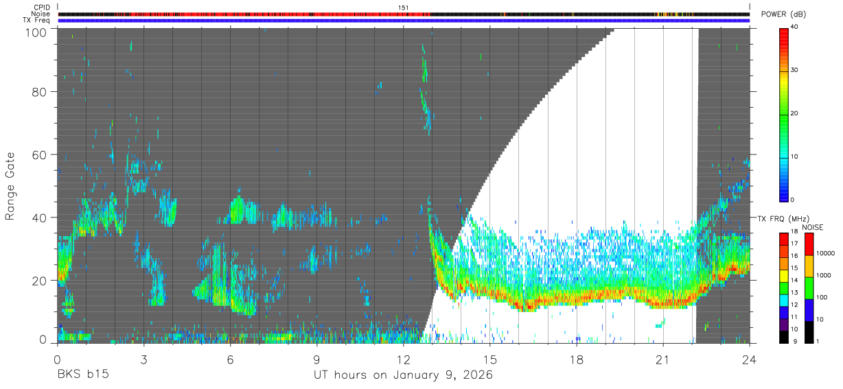843x389 pixels.
Task: Click the blue TX frequency strip along the top
Action: click(404, 21)
